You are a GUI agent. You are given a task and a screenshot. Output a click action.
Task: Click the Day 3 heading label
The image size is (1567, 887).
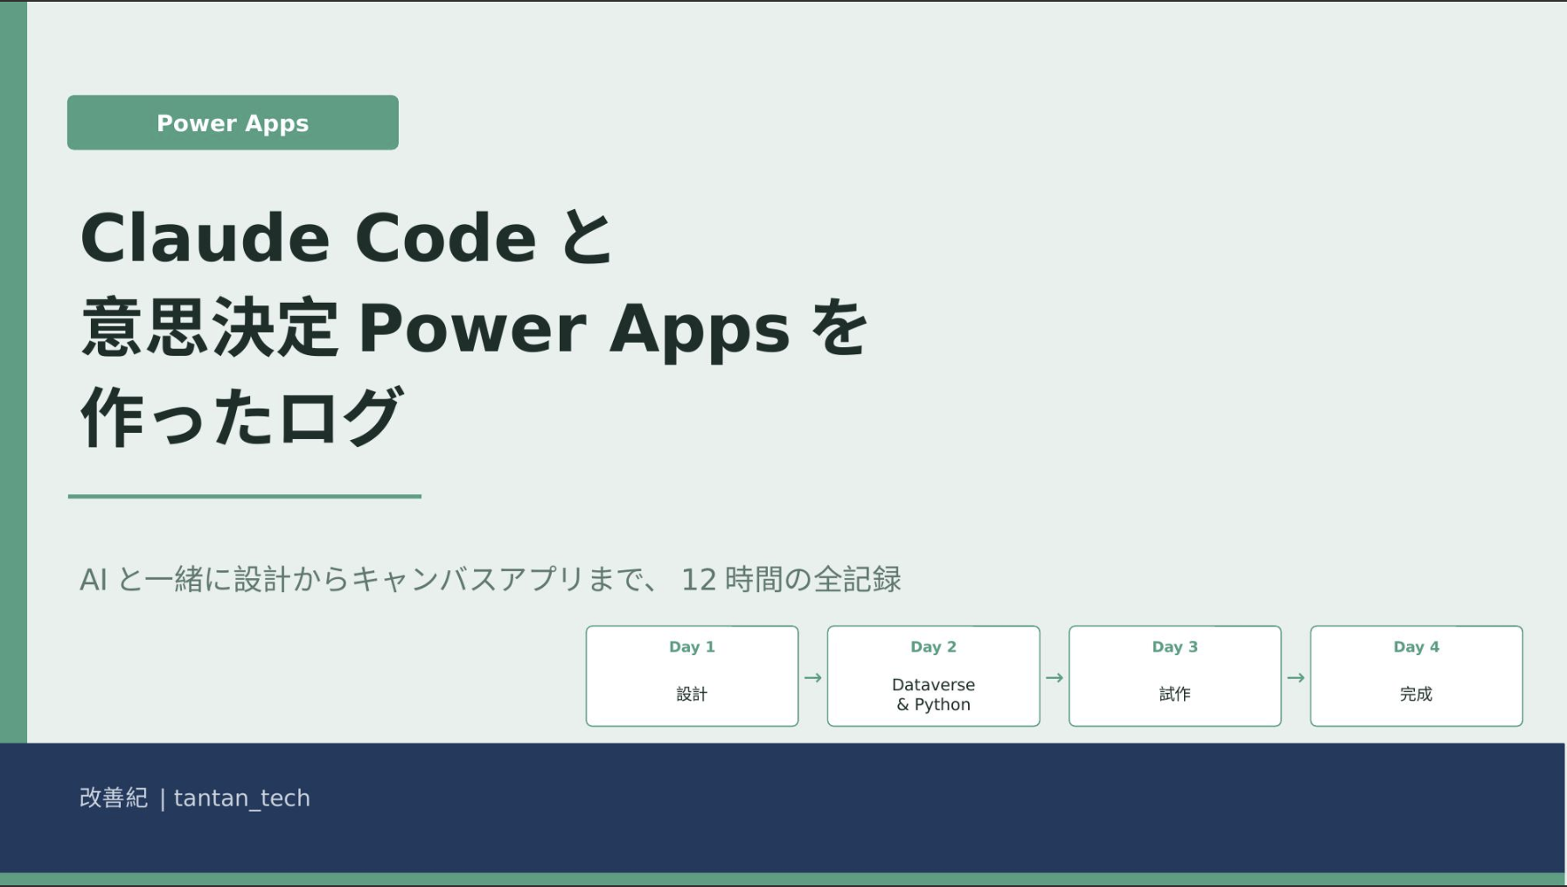1174,646
